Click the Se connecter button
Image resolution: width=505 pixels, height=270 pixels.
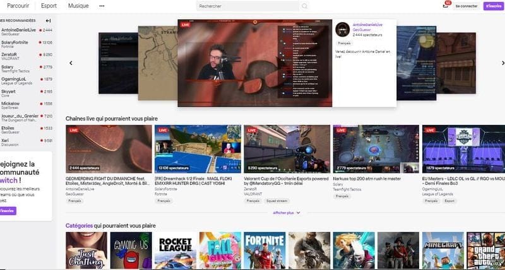point(466,6)
